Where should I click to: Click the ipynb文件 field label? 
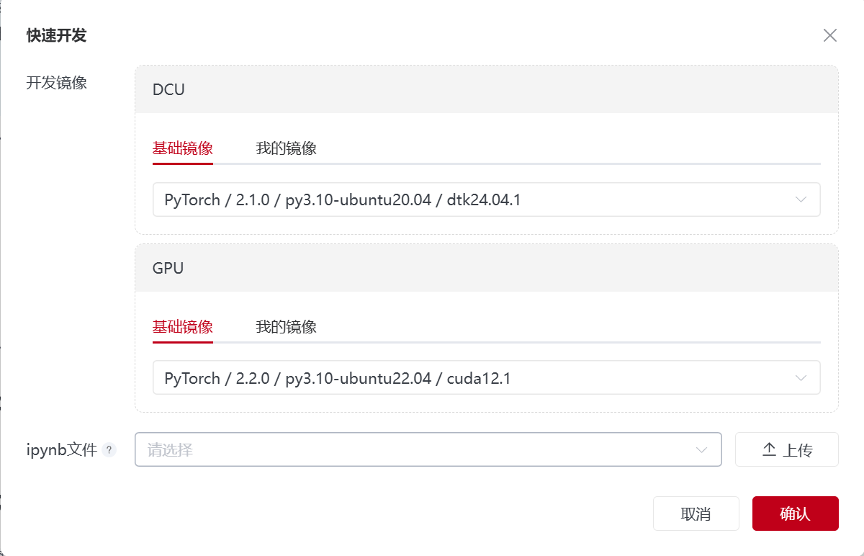[61, 450]
